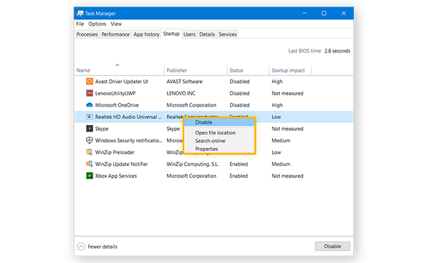Click the LenovoUtilityUWP red icon
This screenshot has width=427, height=263.
tap(89, 93)
